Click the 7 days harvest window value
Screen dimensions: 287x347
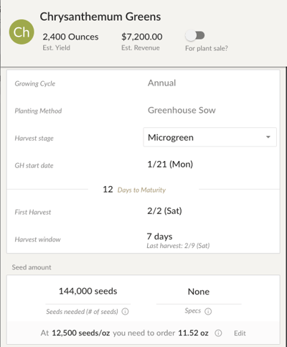tap(159, 236)
